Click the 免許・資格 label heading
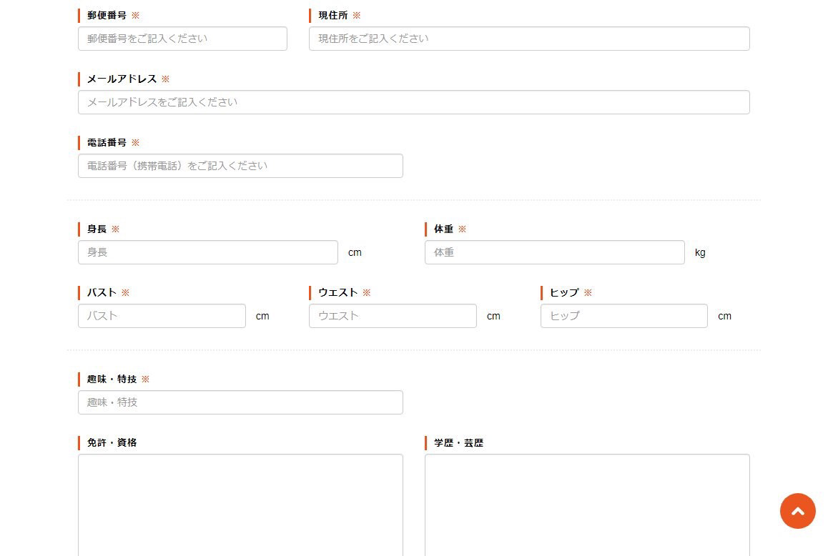828x556 pixels. tap(112, 443)
